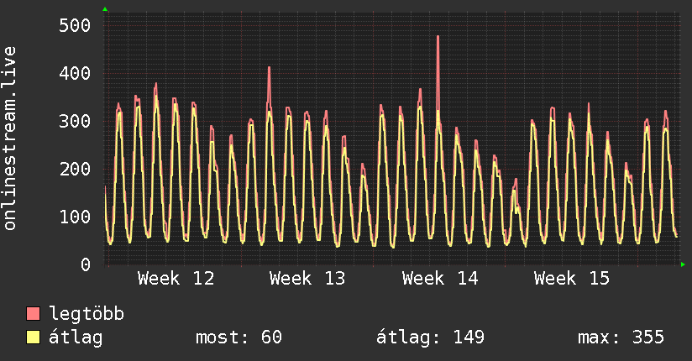Click the 200 y-axis label
The image size is (692, 361).
click(x=75, y=169)
